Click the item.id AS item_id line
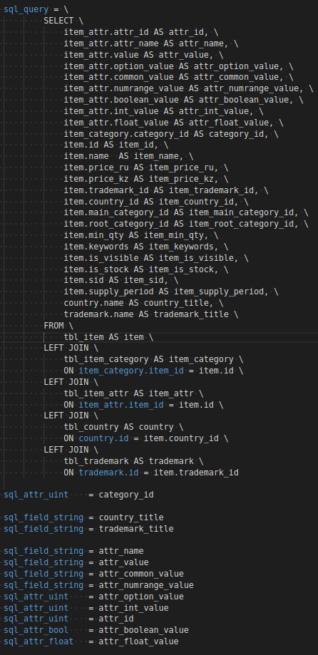The width and height of the screenshot is (318, 655). click(x=116, y=145)
